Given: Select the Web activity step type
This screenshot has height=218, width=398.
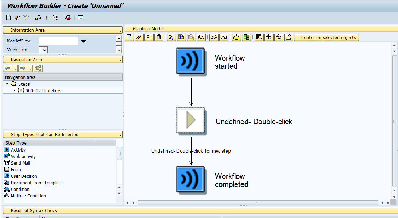Looking at the screenshot, I should (23, 157).
